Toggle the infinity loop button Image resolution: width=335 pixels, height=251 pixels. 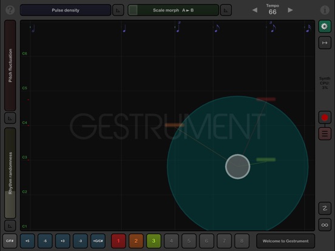(325, 225)
